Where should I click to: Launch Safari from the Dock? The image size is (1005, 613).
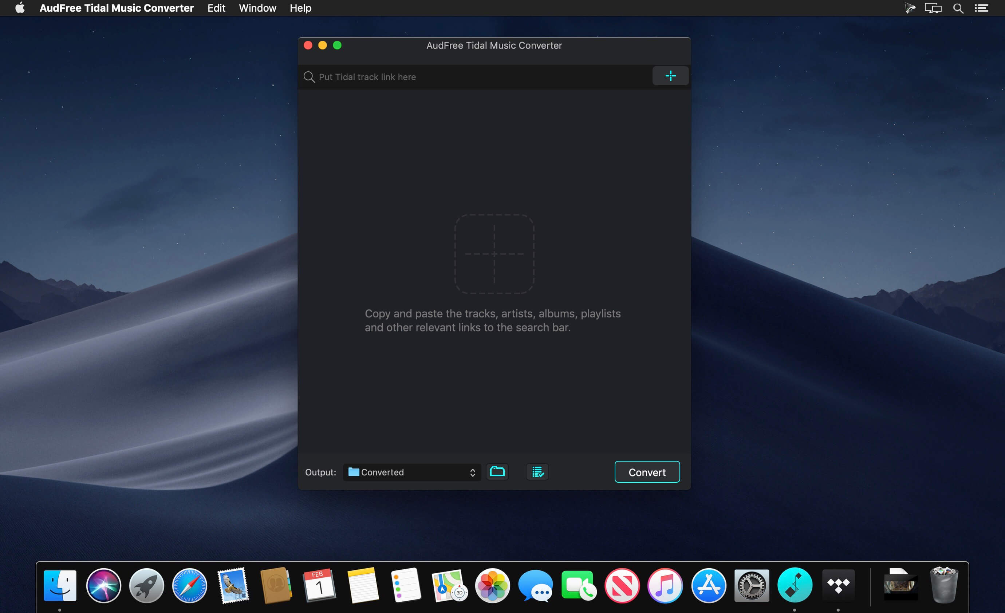(190, 585)
